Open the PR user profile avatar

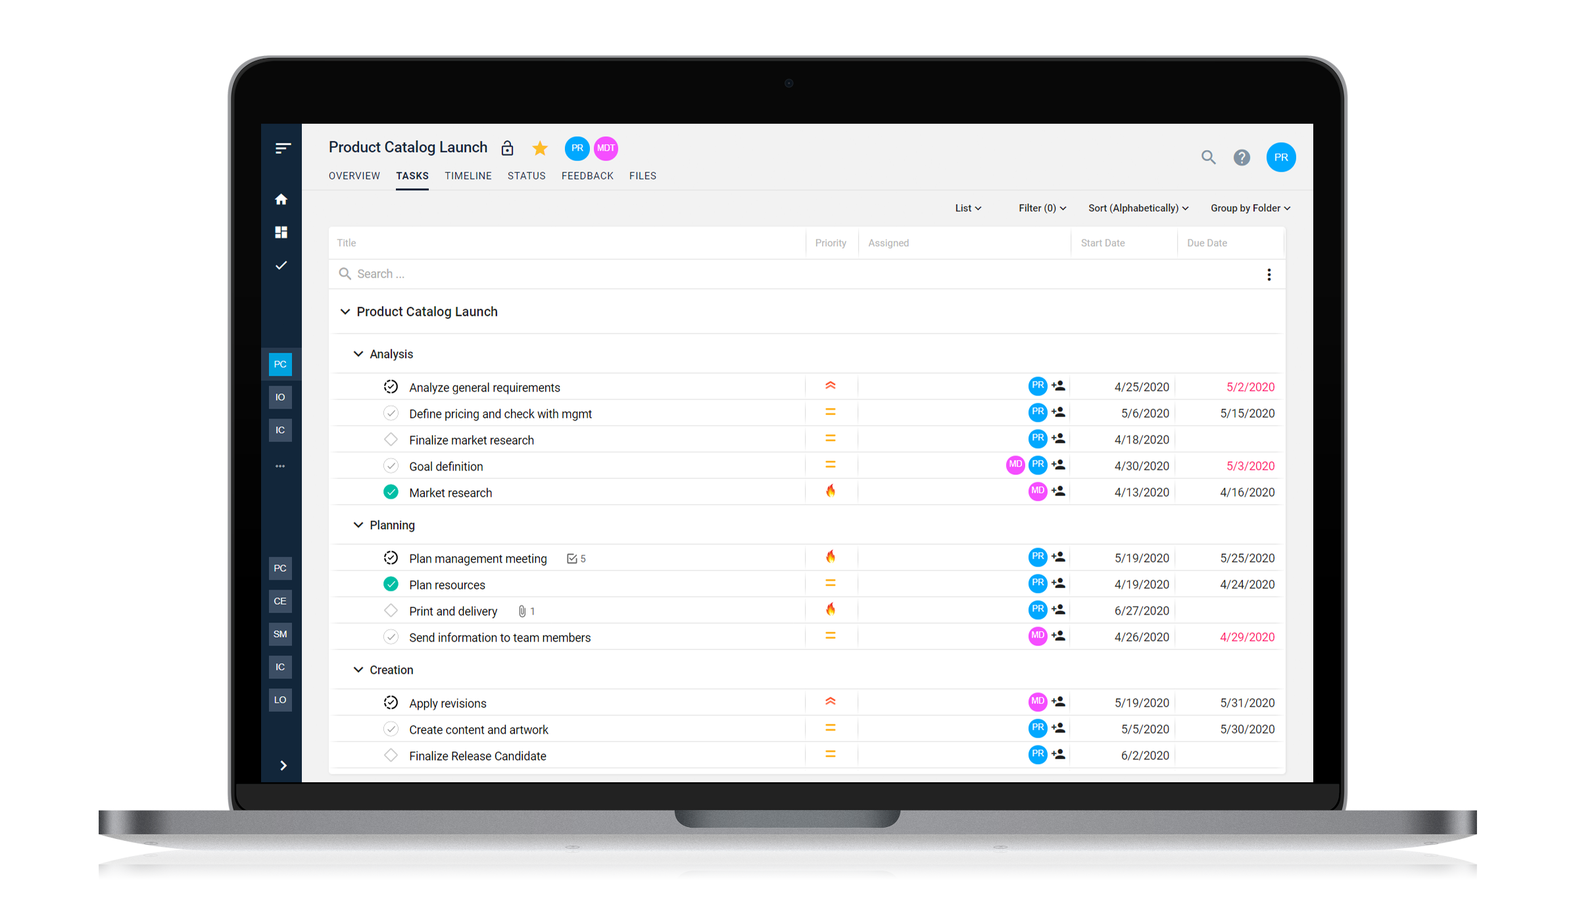(x=1281, y=157)
